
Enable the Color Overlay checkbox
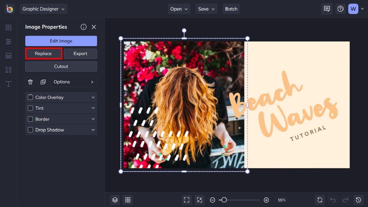click(x=30, y=97)
